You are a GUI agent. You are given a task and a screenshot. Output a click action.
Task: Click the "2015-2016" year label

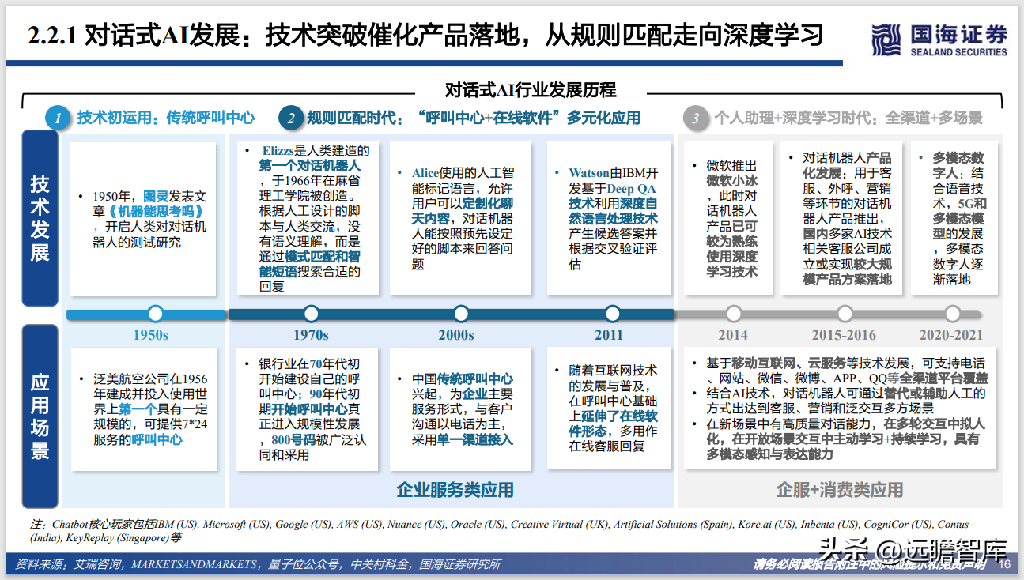844,335
